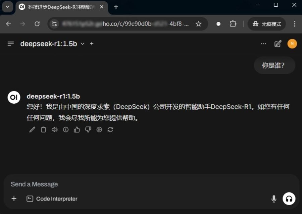Image resolution: width=302 pixels, height=214 pixels.
Task: Give the response a thumbs up
Action: coord(77,130)
